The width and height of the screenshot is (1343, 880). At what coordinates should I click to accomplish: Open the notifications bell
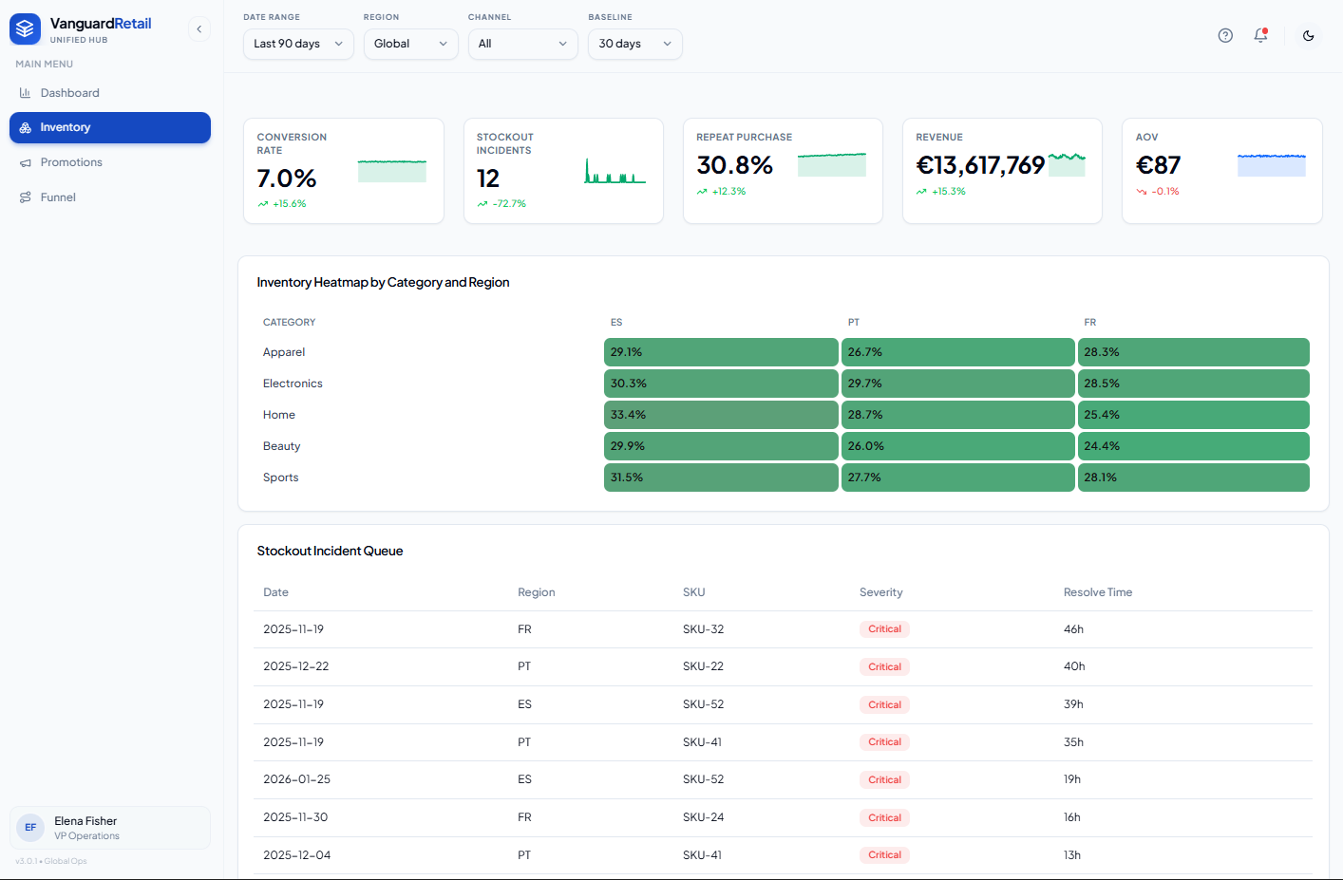(1260, 35)
